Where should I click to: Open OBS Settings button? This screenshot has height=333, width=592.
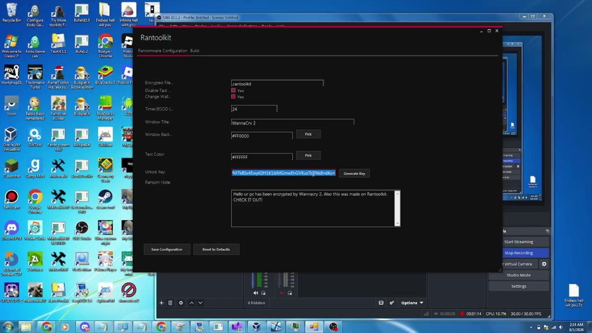(518, 286)
